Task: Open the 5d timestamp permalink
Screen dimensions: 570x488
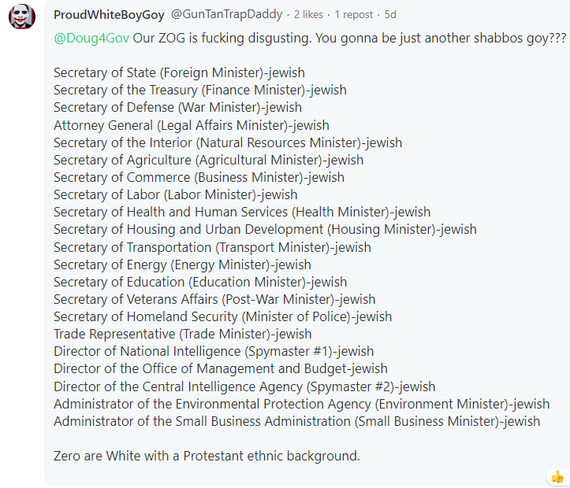Action: point(390,14)
